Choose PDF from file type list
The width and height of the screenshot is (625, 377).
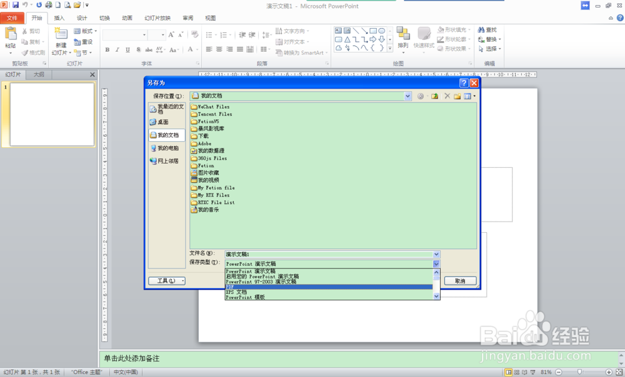(329, 286)
